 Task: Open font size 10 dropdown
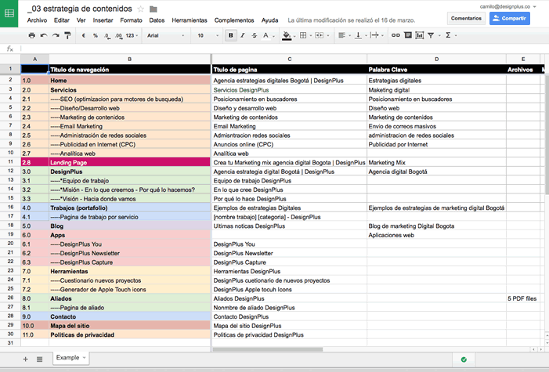pyautogui.click(x=208, y=35)
